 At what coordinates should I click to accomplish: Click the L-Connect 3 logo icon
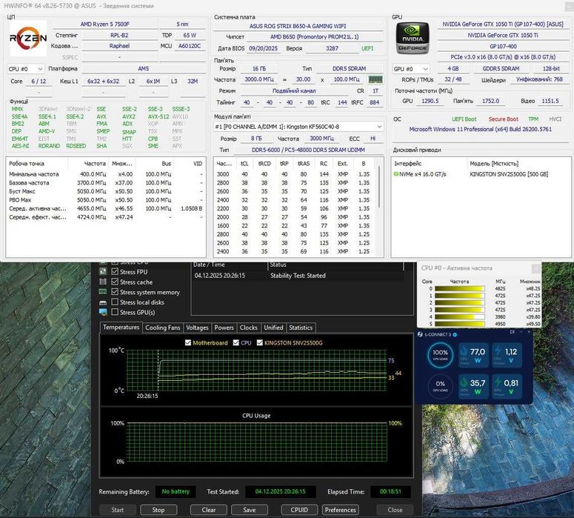coord(420,334)
